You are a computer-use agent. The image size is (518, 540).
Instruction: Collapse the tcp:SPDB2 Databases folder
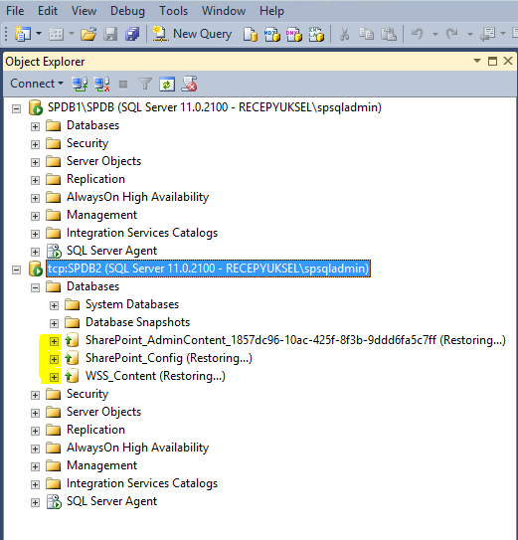(x=35, y=287)
